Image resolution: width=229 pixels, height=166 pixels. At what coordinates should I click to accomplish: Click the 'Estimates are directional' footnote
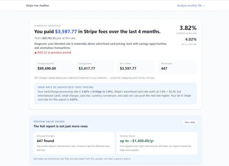[x=82, y=159]
